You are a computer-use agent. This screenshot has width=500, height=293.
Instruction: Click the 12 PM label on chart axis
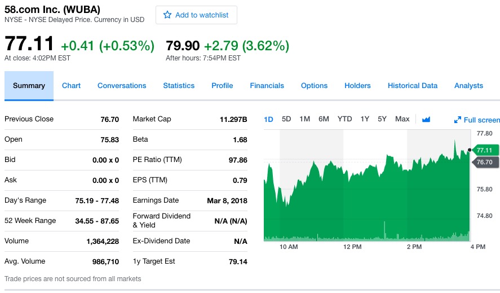click(352, 247)
